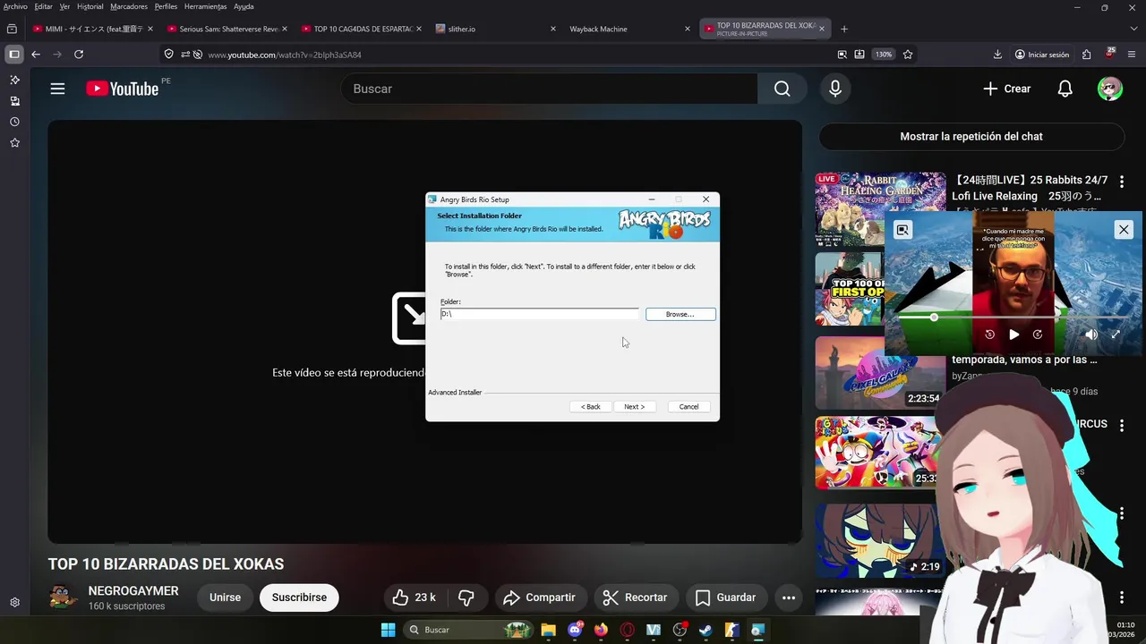Open browser downloads panel

pos(997,55)
